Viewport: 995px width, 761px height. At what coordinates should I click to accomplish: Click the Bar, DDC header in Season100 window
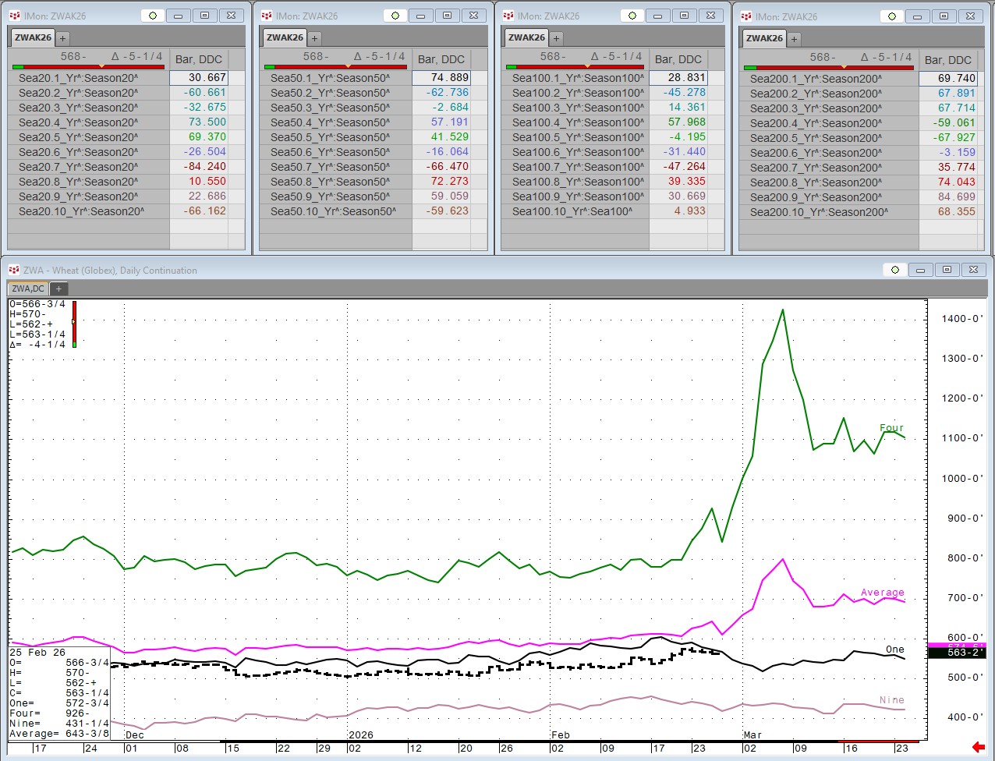point(678,59)
